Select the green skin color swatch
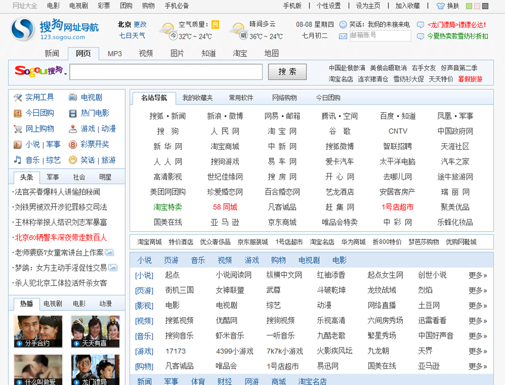 pos(469,6)
